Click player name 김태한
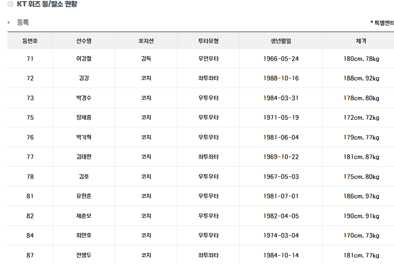 [84, 157]
